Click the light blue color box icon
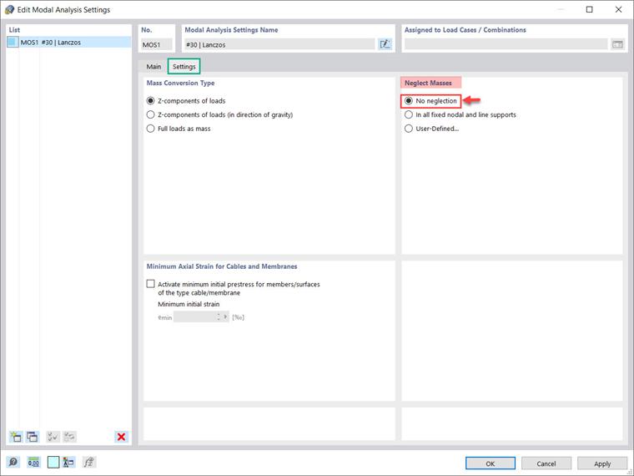This screenshot has height=476, width=634. tap(53, 462)
